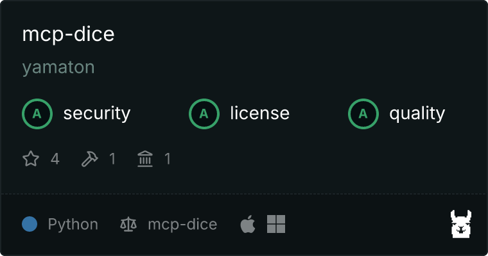Click the balance scale license icon
Screen dimensions: 488x256
tap(128, 225)
